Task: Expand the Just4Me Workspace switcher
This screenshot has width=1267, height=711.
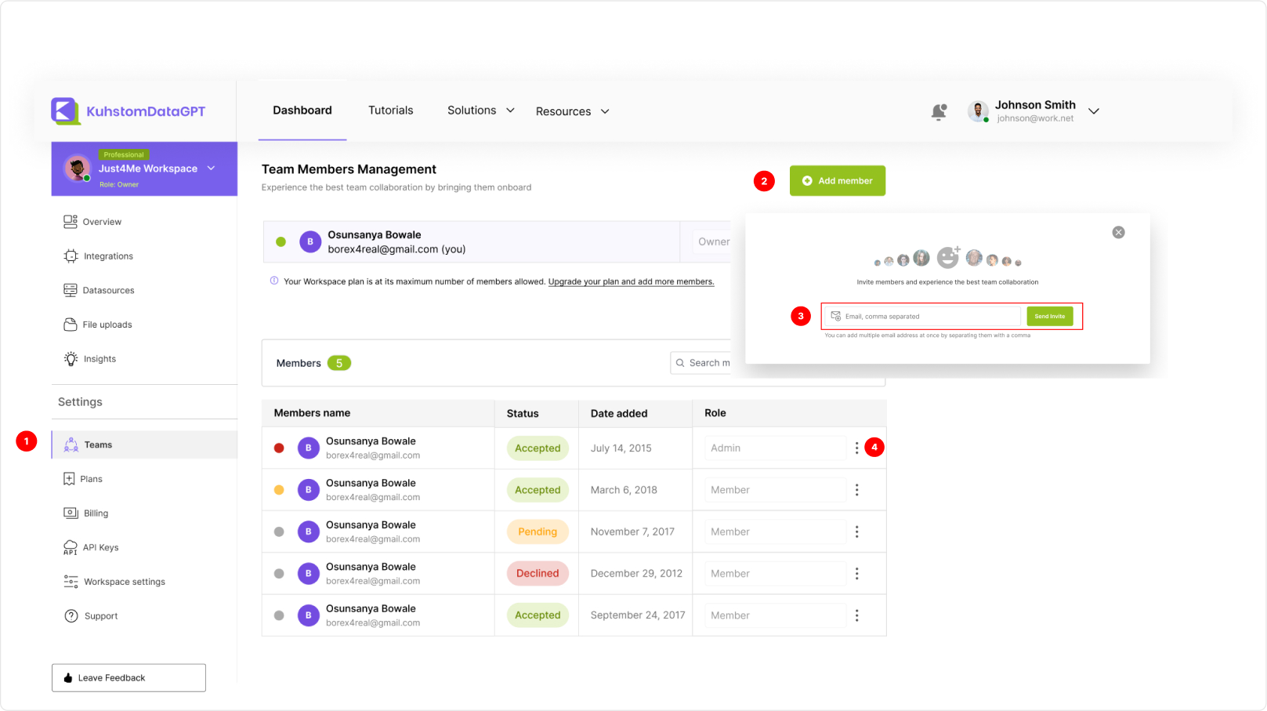Action: click(211, 169)
